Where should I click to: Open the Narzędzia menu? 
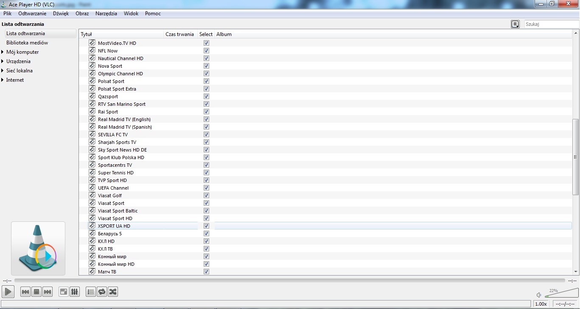(106, 14)
